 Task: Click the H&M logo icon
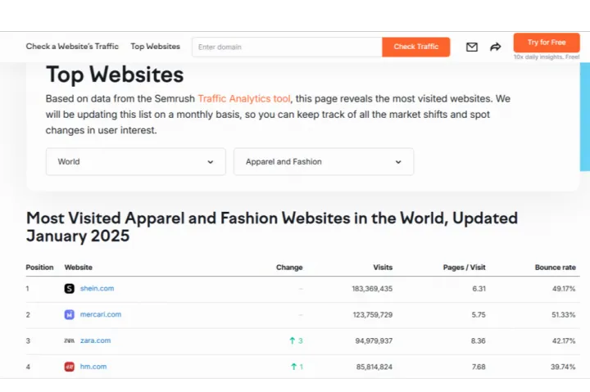pyautogui.click(x=69, y=367)
